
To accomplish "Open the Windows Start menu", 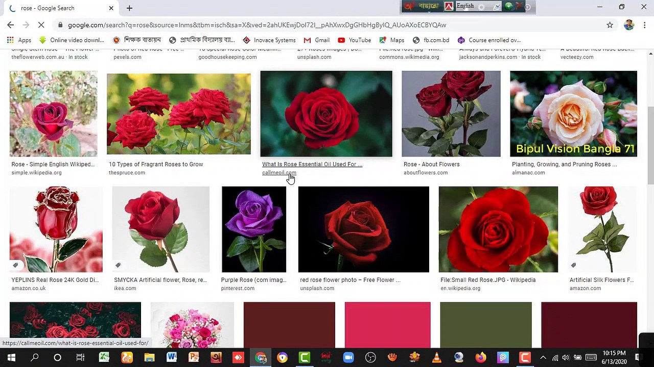I will click(11, 357).
